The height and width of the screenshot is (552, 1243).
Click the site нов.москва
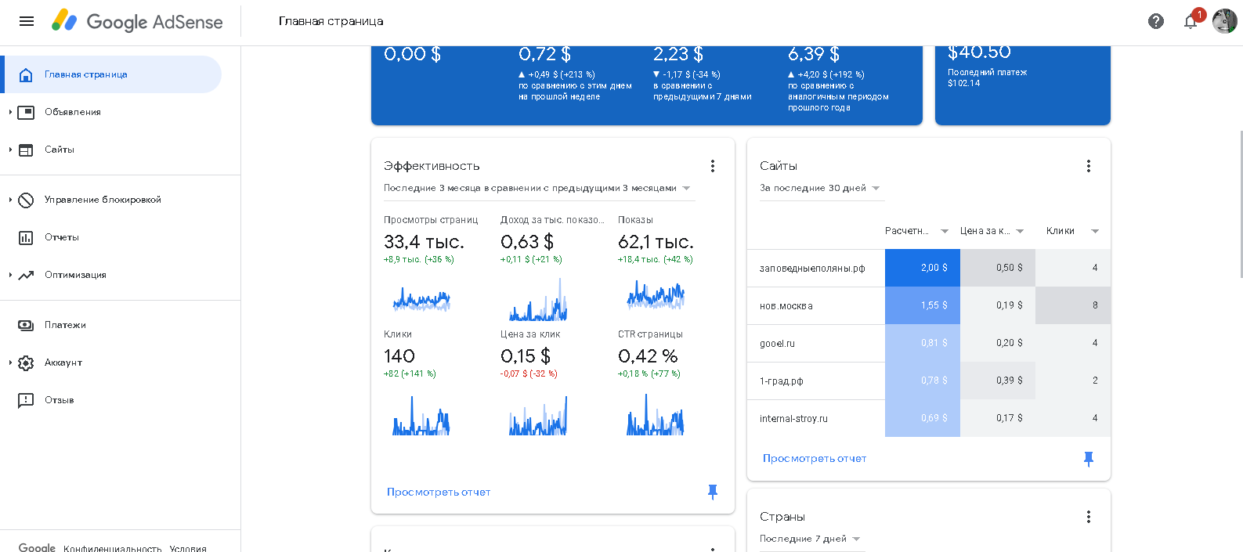(786, 306)
